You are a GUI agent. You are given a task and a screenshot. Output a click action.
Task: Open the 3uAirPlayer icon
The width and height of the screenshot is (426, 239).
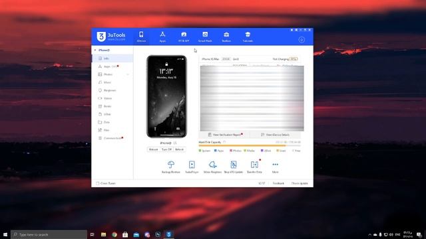pos(192,165)
